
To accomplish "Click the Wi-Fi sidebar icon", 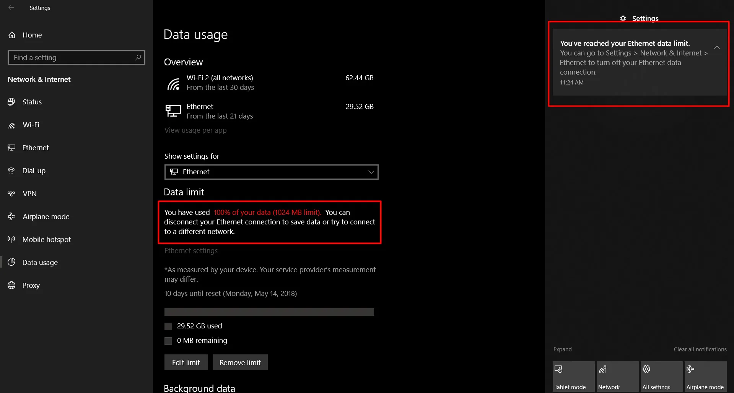I will click(x=11, y=125).
